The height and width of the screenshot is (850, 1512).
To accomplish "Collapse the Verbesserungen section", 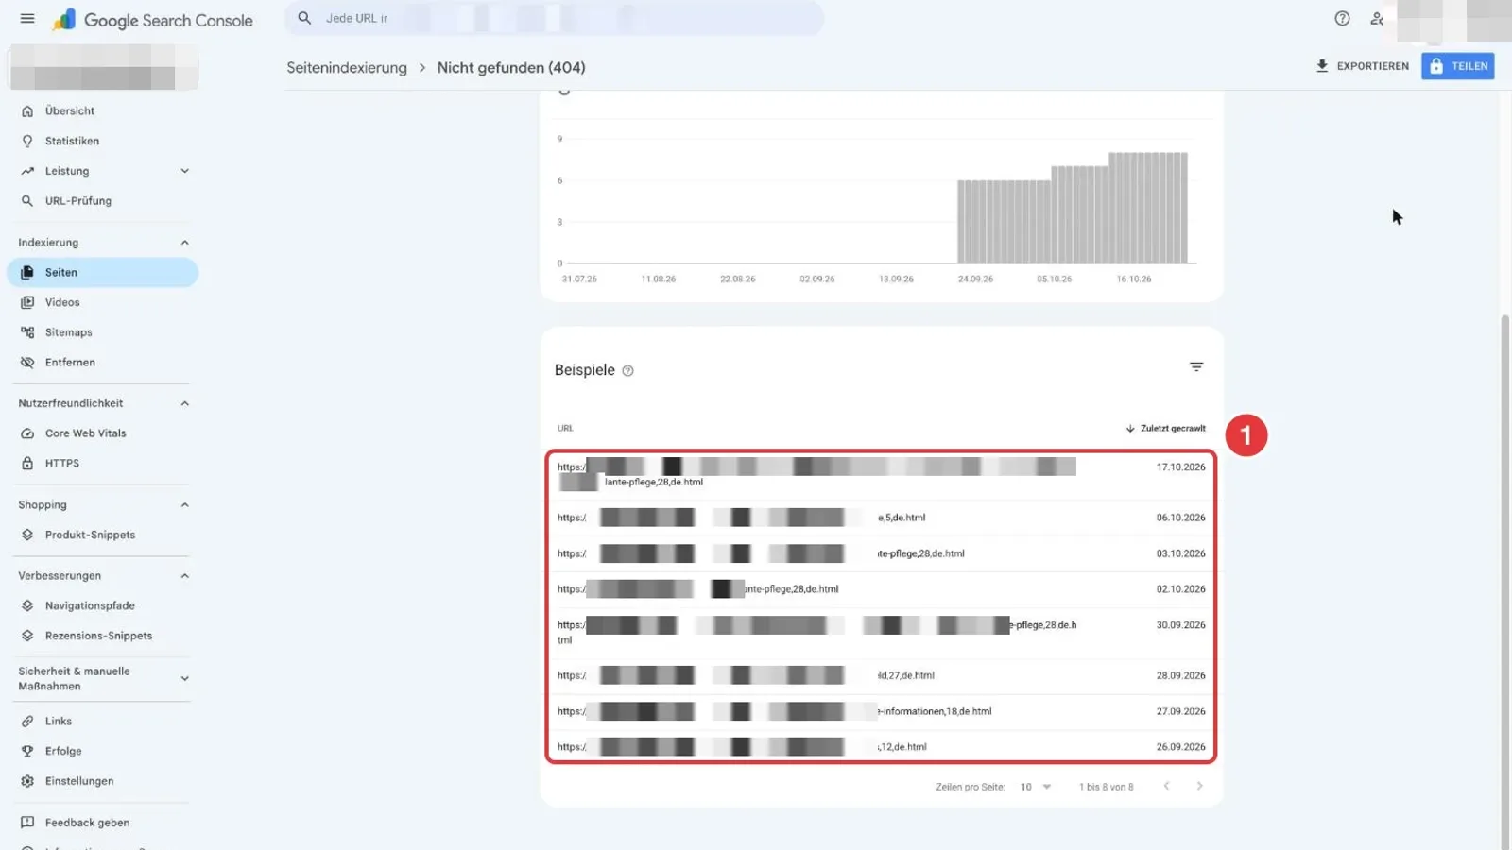I will [x=185, y=576].
